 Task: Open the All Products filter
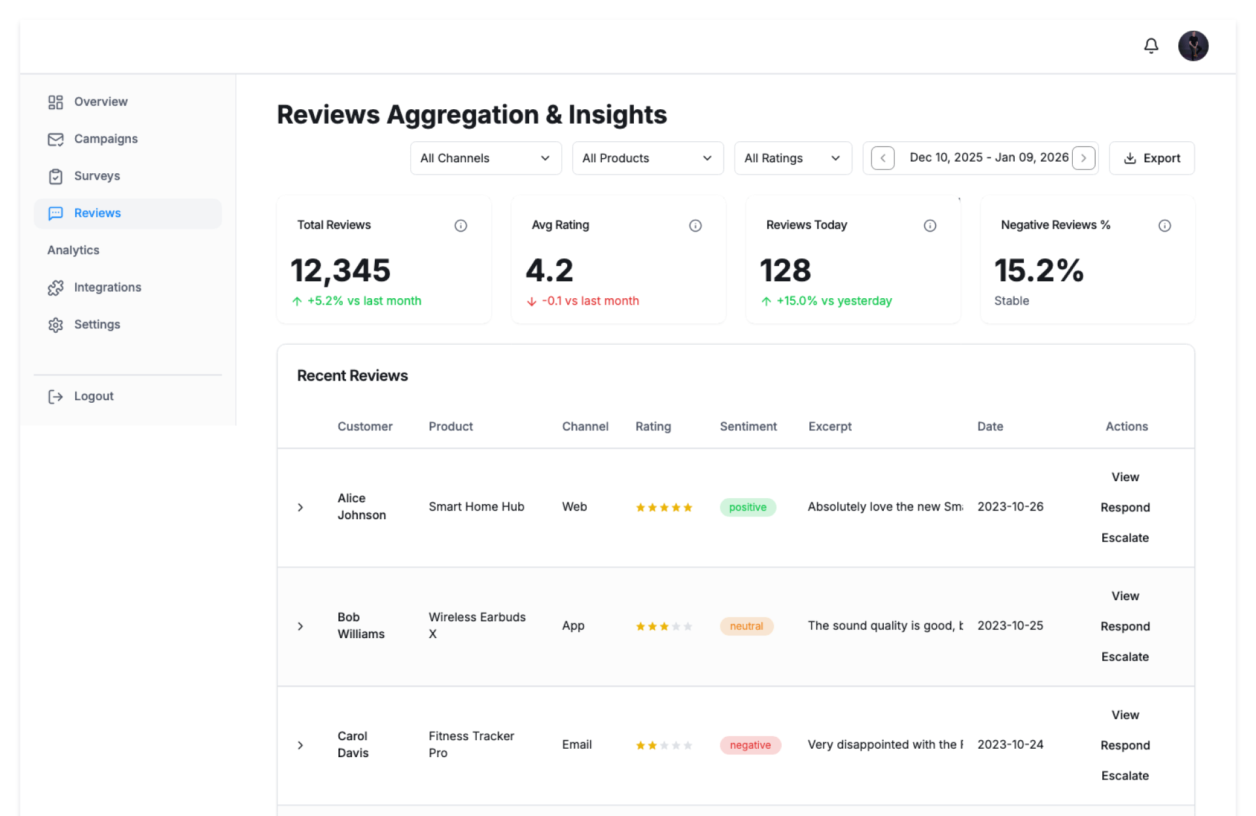(x=647, y=158)
